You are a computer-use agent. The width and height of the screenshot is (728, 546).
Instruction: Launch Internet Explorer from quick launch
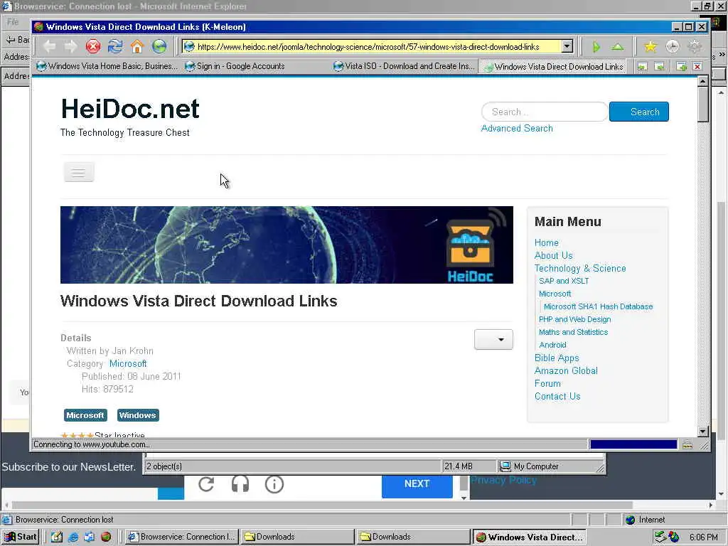pos(73,537)
